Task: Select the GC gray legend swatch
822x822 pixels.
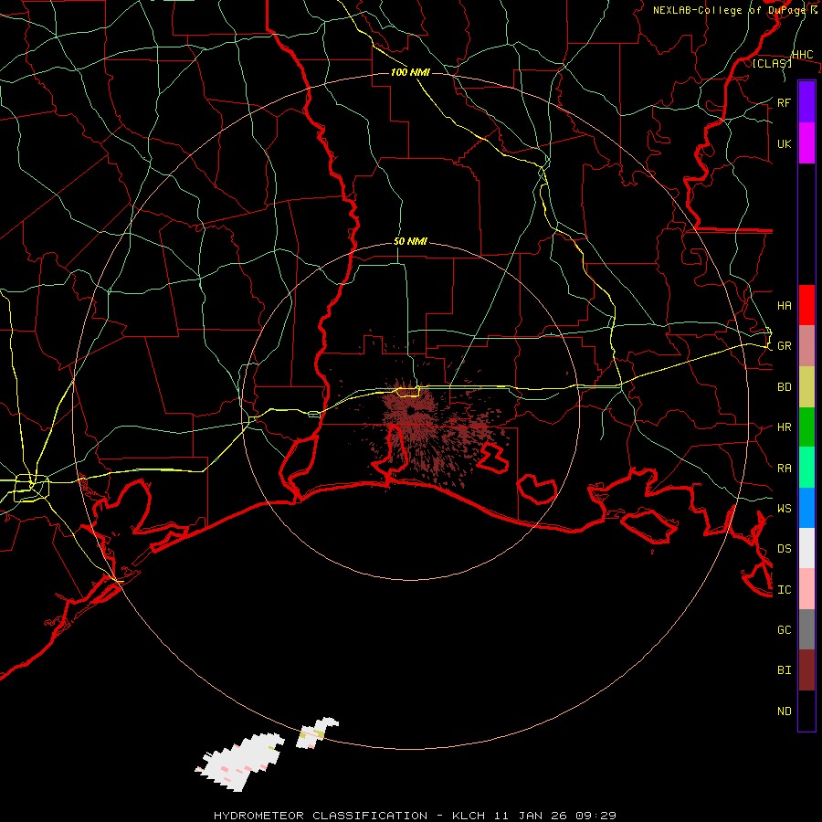Action: pos(806,629)
